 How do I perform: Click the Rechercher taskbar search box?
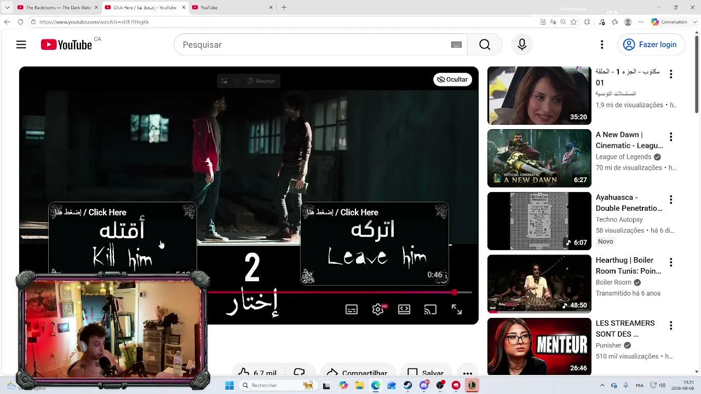coord(278,385)
